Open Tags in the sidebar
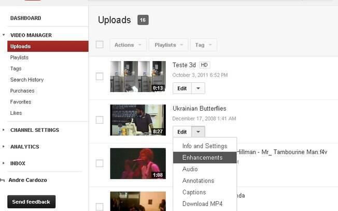Viewport: 338px width, 211px height. [16, 69]
